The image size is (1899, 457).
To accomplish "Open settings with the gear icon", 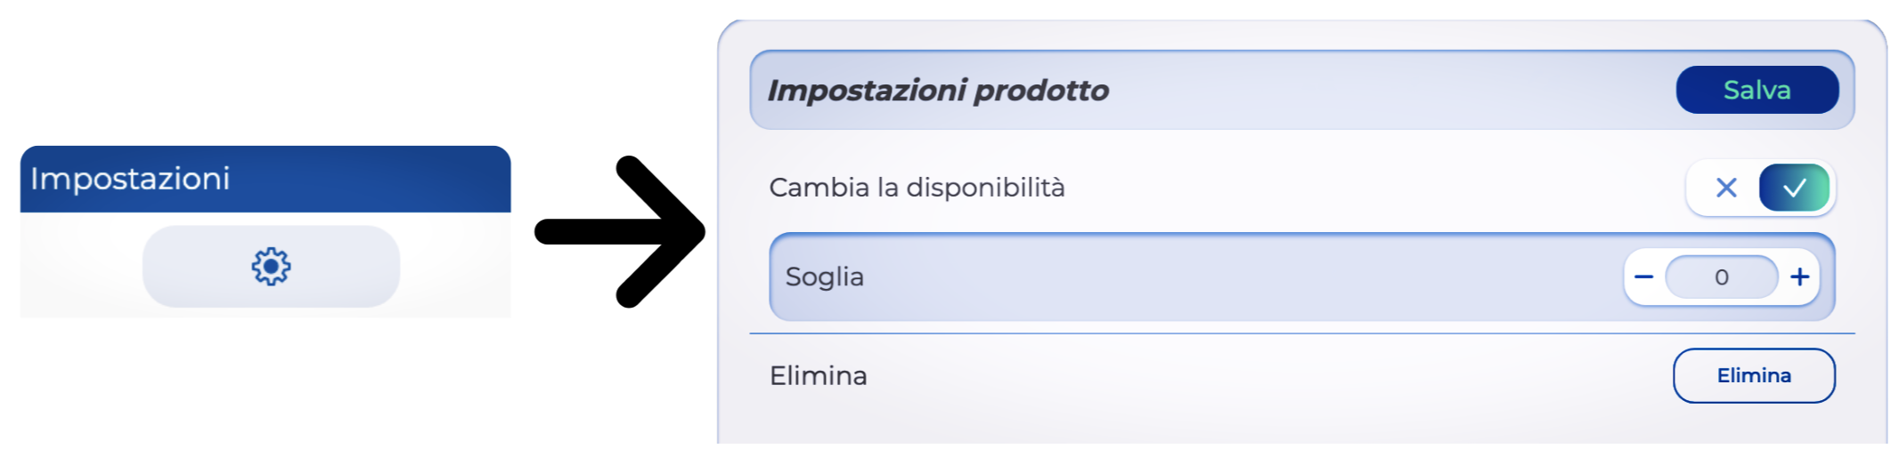I will pyautogui.click(x=271, y=266).
